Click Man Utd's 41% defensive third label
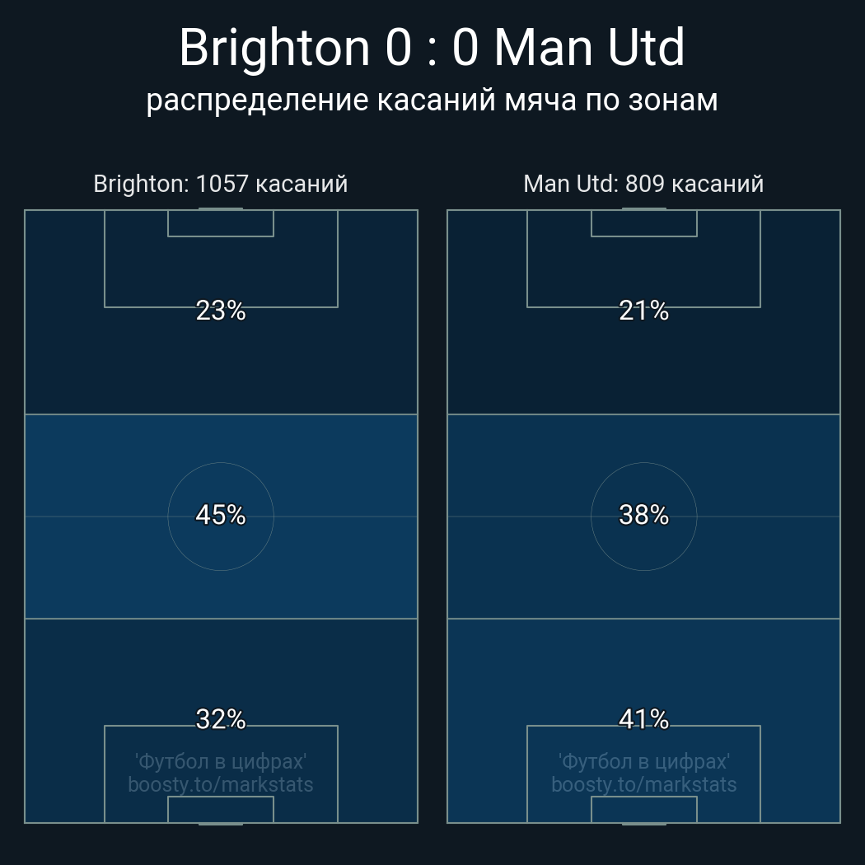The width and height of the screenshot is (865, 865). tap(643, 719)
